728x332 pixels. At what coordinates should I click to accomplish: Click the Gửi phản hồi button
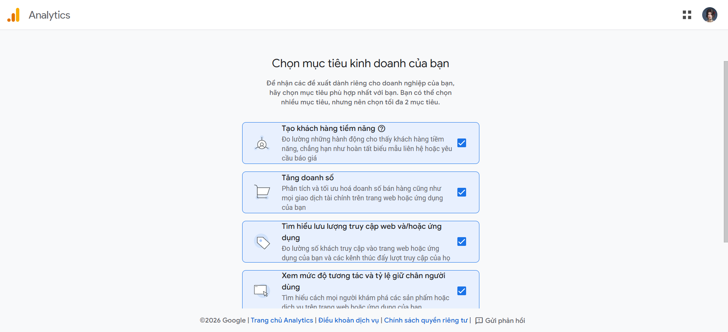pos(504,321)
